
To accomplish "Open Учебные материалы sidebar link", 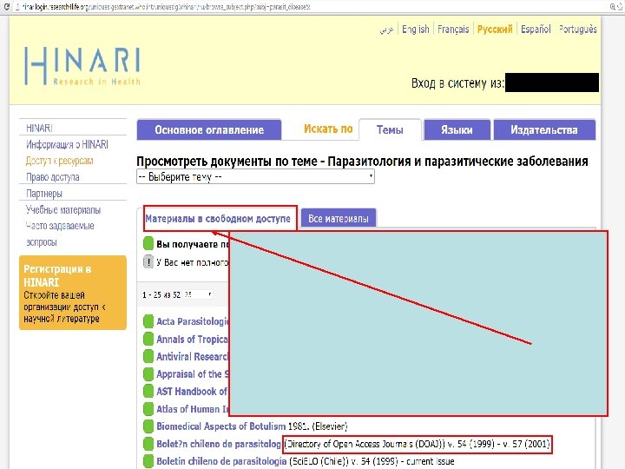I will click(x=63, y=210).
